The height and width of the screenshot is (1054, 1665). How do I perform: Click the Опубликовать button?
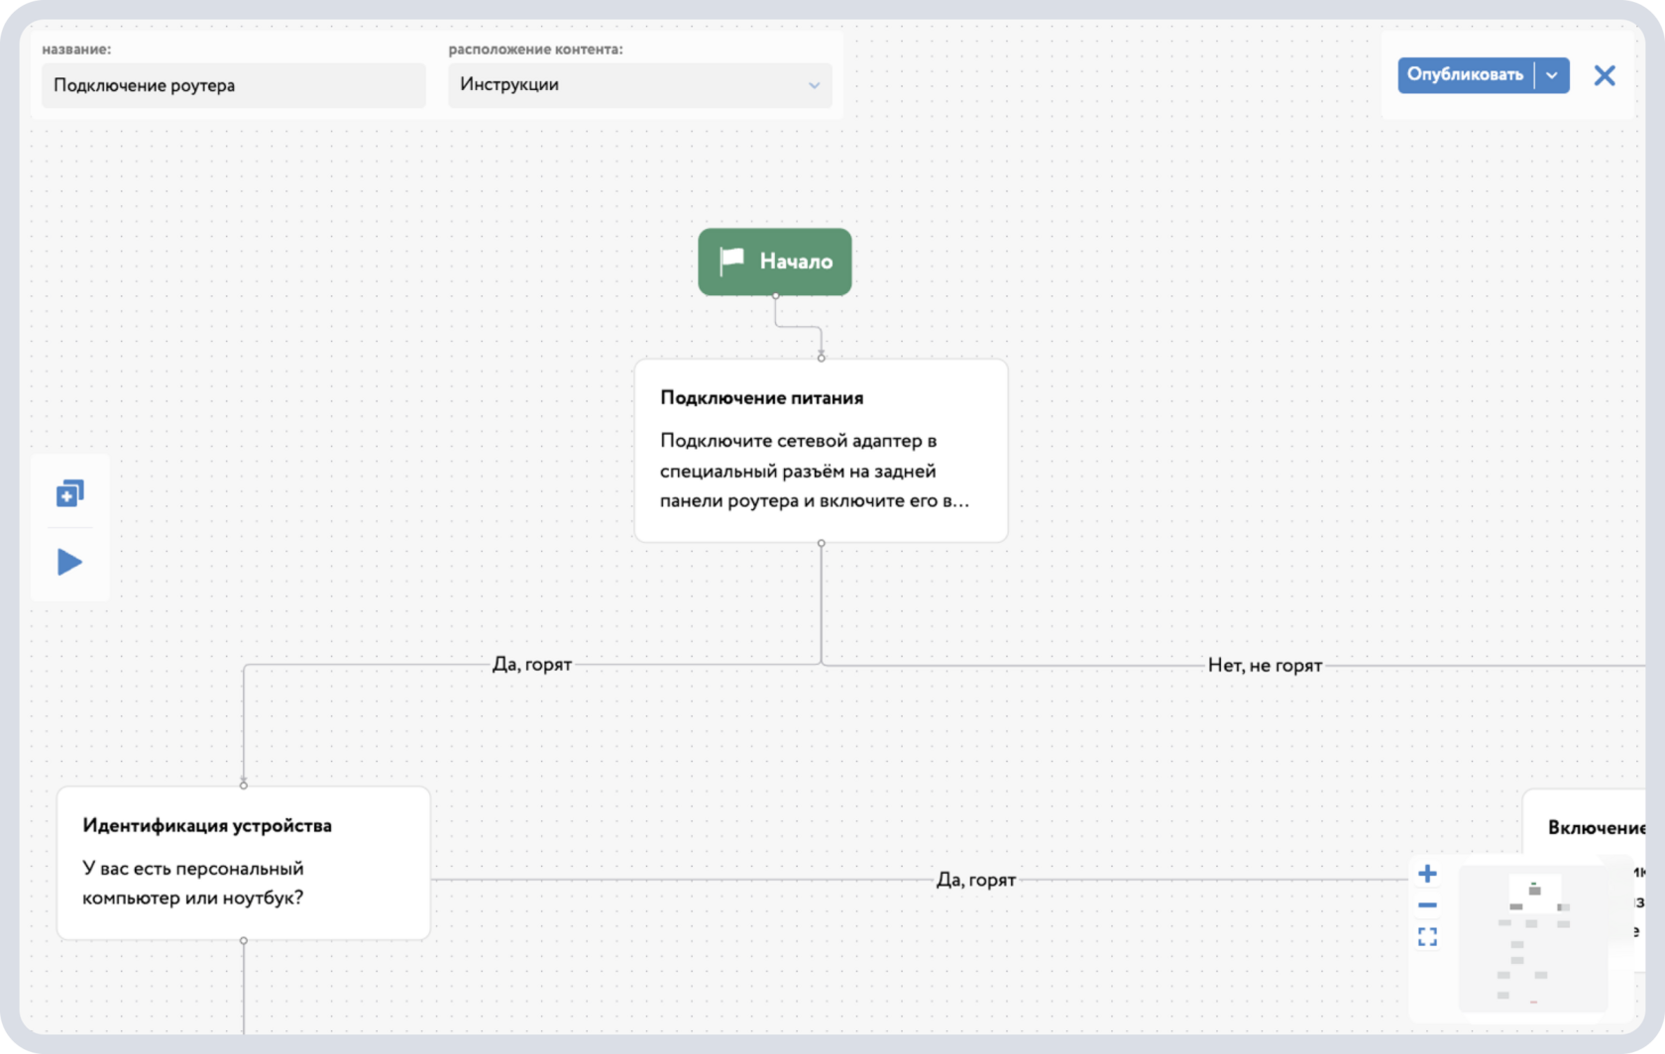tap(1465, 74)
